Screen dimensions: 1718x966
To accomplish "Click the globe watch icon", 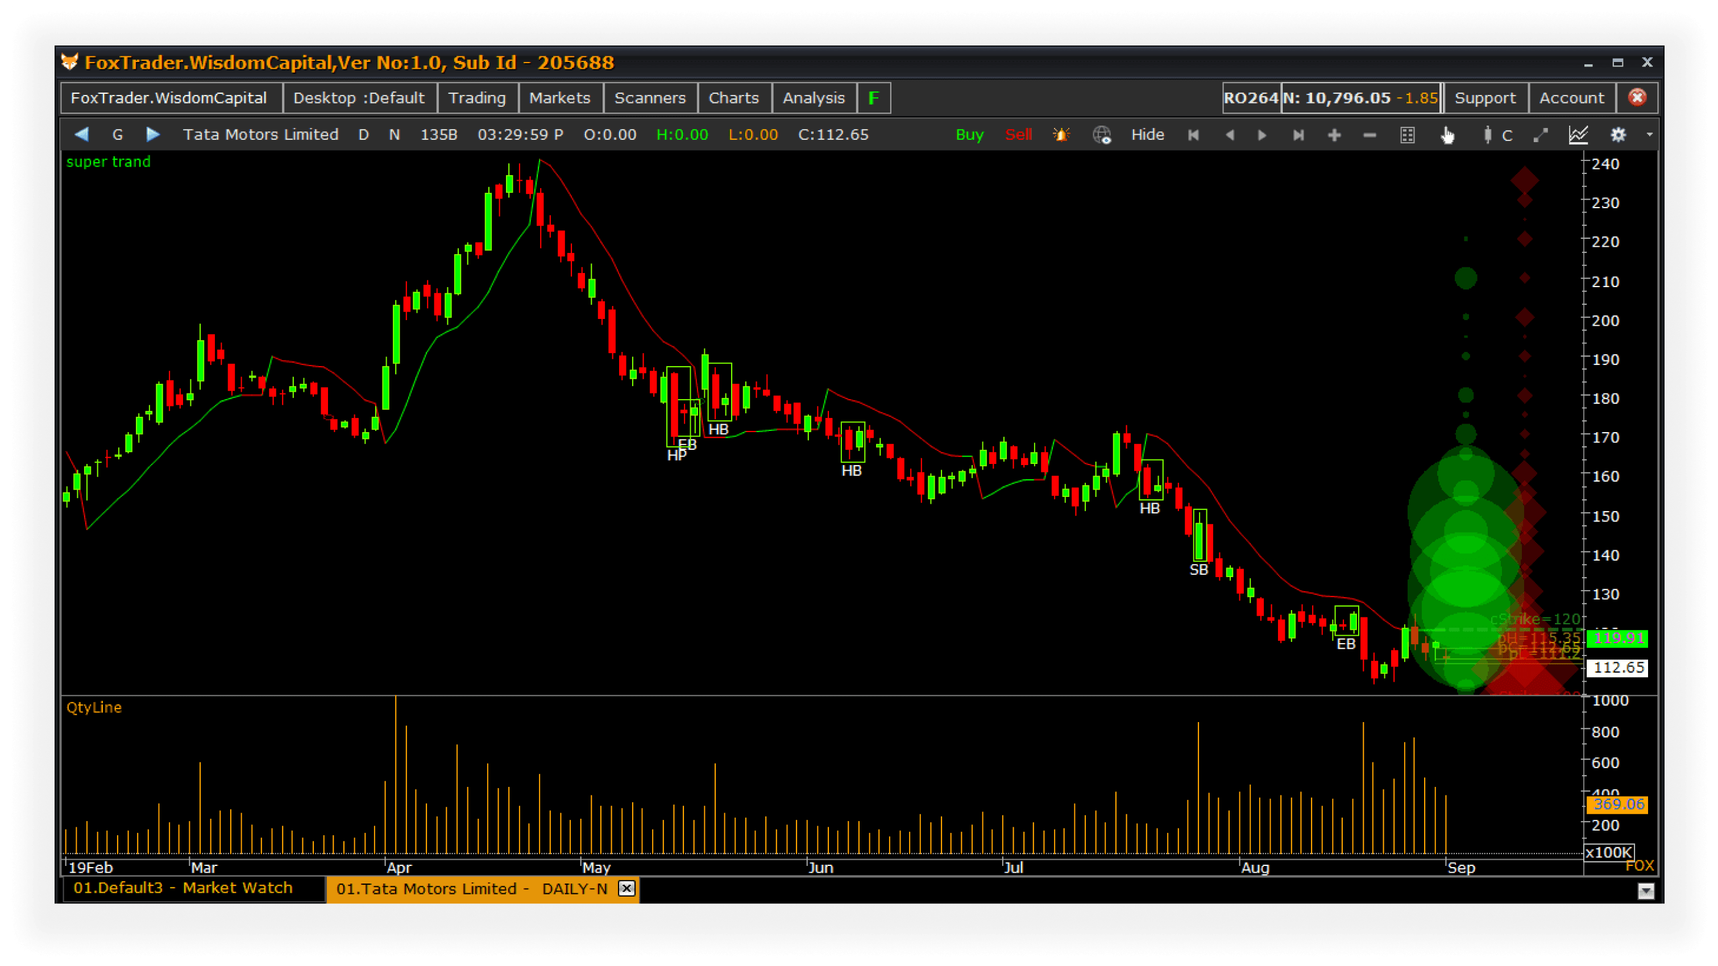I will click(x=1101, y=135).
